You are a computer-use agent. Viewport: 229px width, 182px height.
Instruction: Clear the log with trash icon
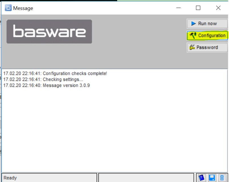click(x=222, y=178)
